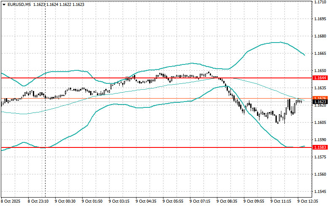
Task: Select the red horizontal line at 1.1644
Action: coord(157,78)
